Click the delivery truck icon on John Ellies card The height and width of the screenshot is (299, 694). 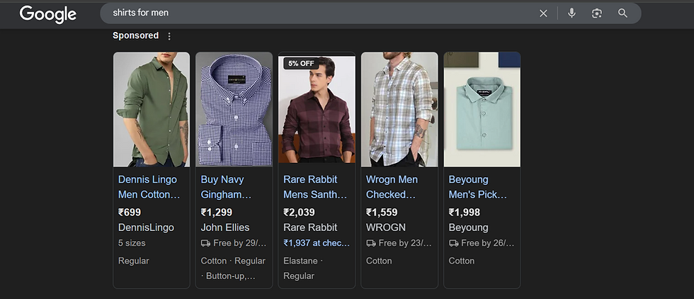click(205, 243)
